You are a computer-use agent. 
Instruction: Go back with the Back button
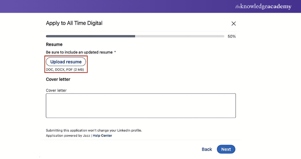(x=207, y=149)
